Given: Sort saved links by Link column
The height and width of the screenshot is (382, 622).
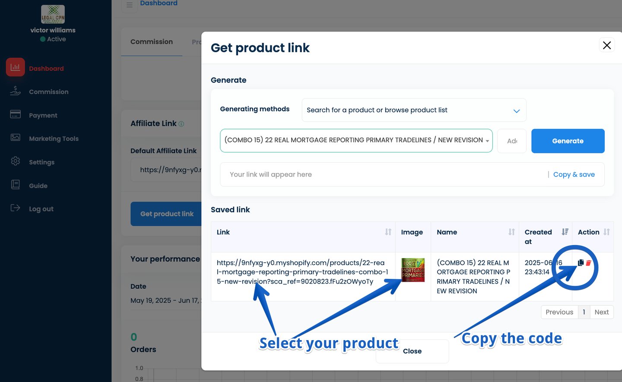Looking at the screenshot, I should pyautogui.click(x=388, y=232).
